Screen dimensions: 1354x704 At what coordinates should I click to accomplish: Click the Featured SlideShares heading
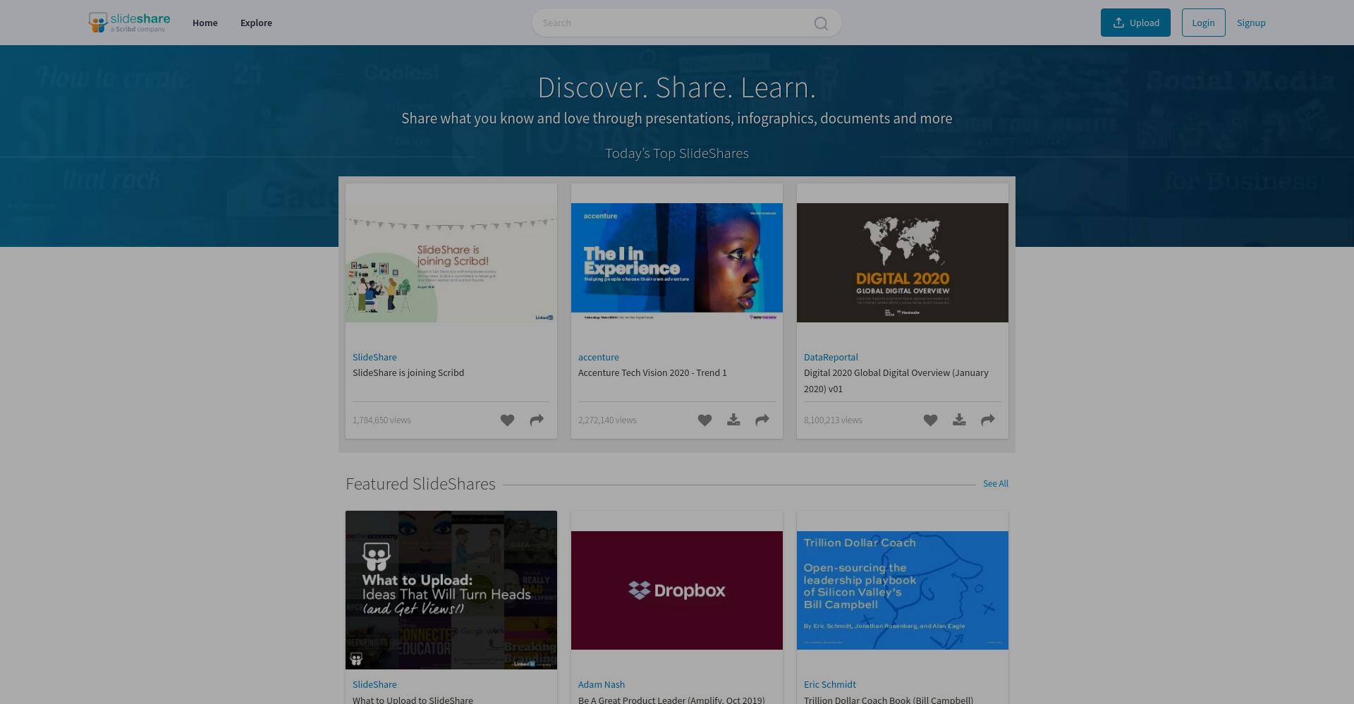click(420, 484)
